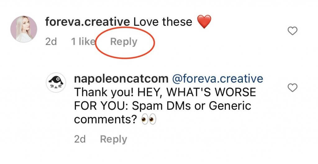This screenshot has width=318, height=164.
Task: Like the napoleoncatcom reply with heart icon
Action: click(x=293, y=88)
